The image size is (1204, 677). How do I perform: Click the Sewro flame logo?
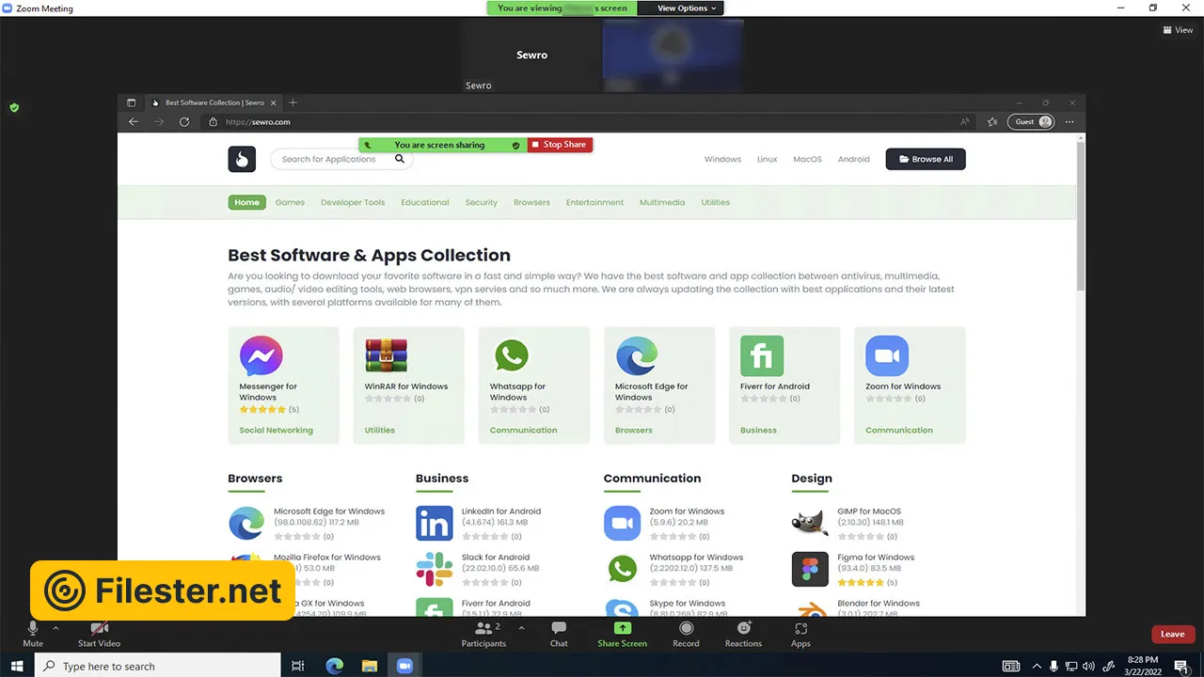(x=242, y=159)
